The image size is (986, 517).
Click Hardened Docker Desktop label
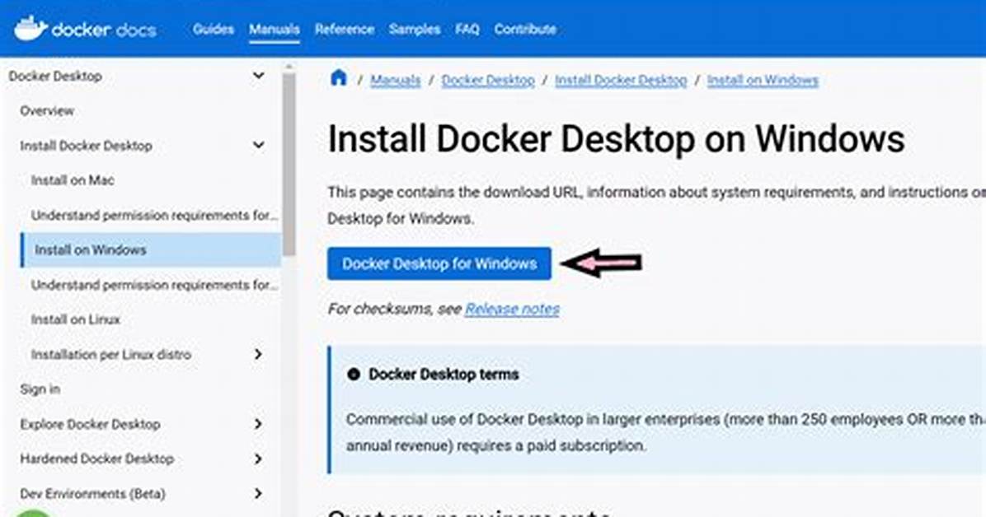96,459
